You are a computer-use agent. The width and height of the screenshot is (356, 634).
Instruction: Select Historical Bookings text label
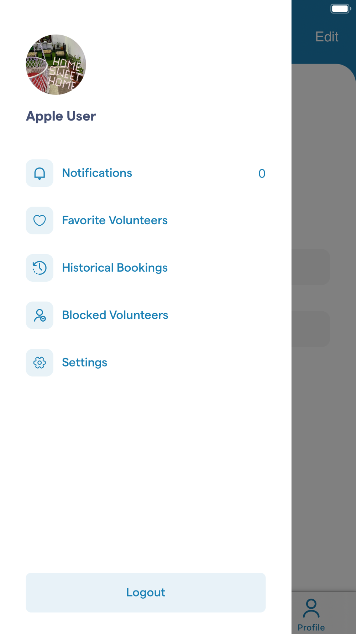coord(115,268)
